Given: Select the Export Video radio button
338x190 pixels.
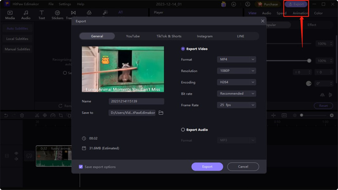Looking at the screenshot, I should pyautogui.click(x=183, y=49).
